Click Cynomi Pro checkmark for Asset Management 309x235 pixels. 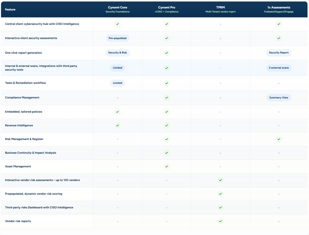(167, 167)
